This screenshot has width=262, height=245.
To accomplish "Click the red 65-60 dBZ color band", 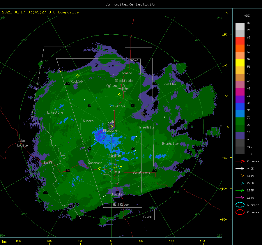I will point(240,41).
